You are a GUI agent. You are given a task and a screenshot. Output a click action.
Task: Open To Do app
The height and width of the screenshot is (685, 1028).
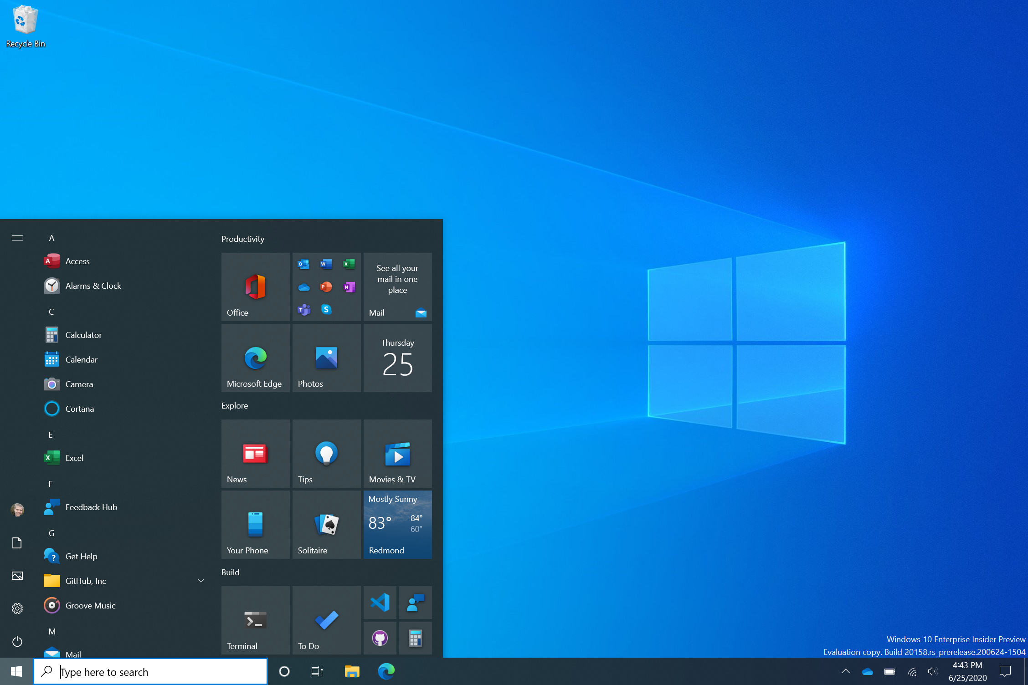(x=324, y=618)
